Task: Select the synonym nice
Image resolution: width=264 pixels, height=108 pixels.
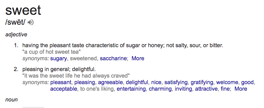Action: tap(156, 82)
